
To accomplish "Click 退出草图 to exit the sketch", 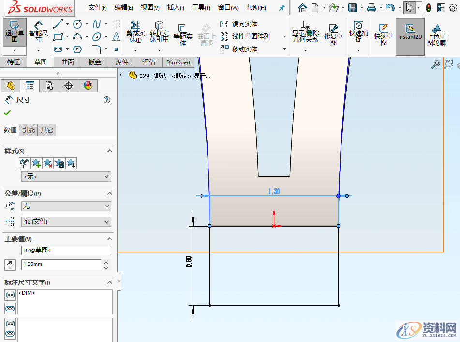I will [x=15, y=32].
